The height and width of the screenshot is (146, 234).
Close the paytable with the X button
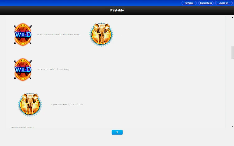(117, 132)
